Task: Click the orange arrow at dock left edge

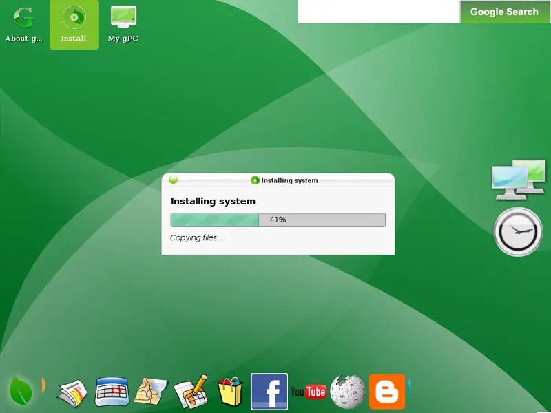Action: pos(43,385)
